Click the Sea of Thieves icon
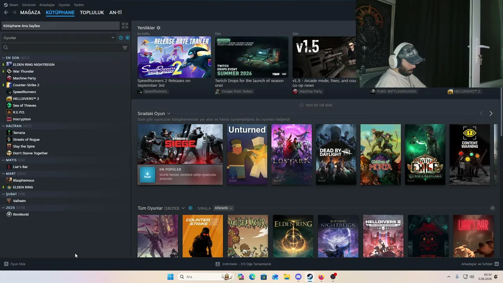503x283 pixels. click(x=9, y=105)
